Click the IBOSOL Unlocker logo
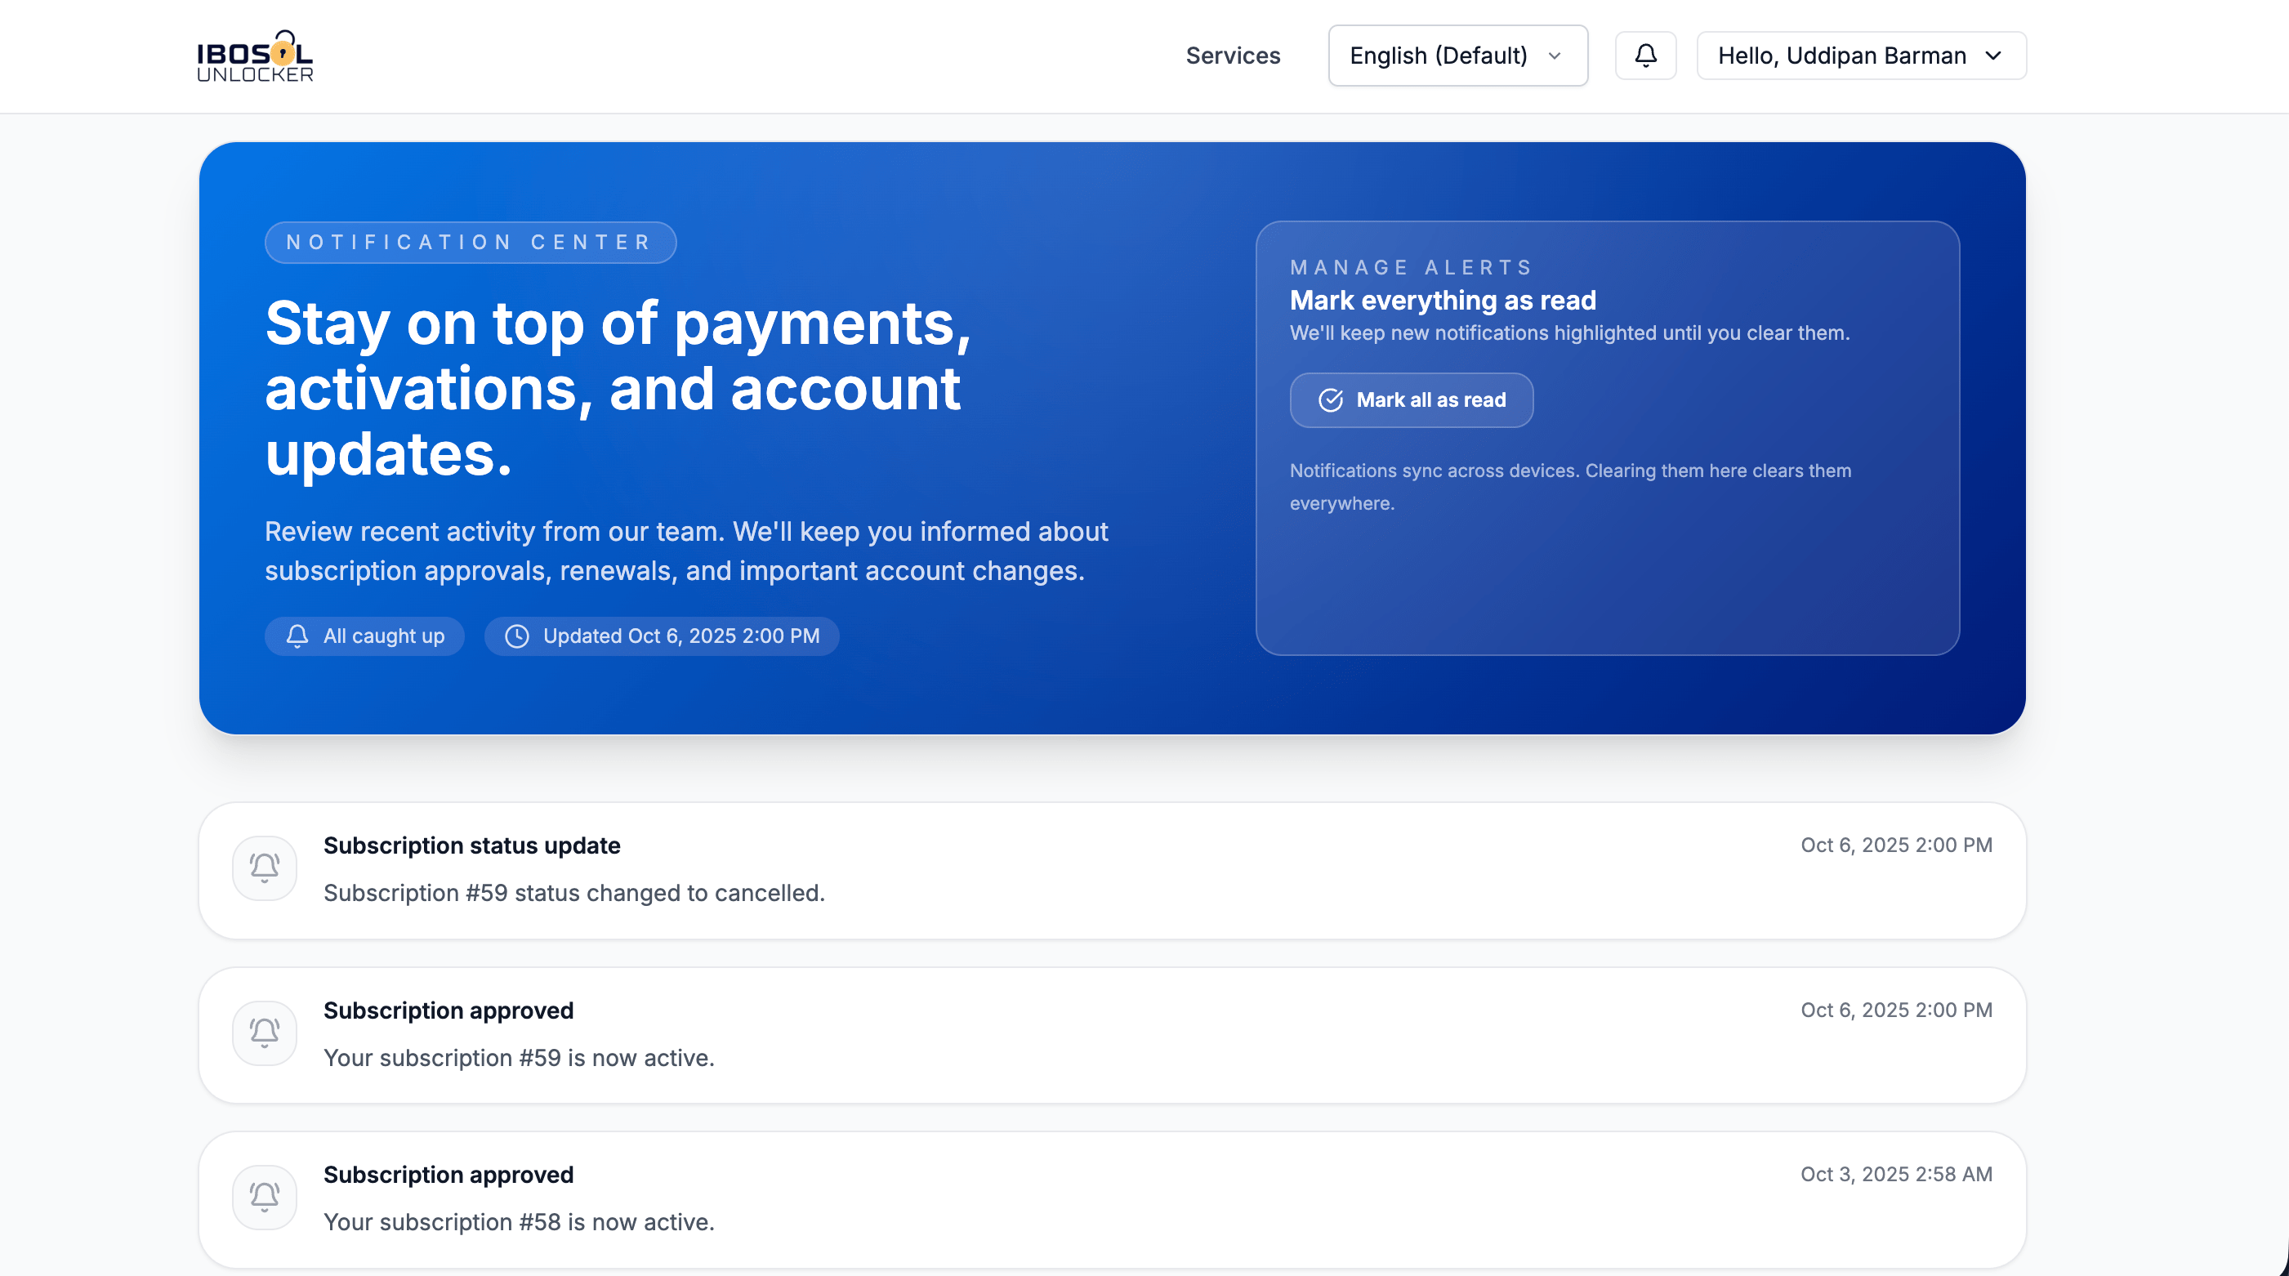This screenshot has height=1276, width=2289. tap(255, 56)
